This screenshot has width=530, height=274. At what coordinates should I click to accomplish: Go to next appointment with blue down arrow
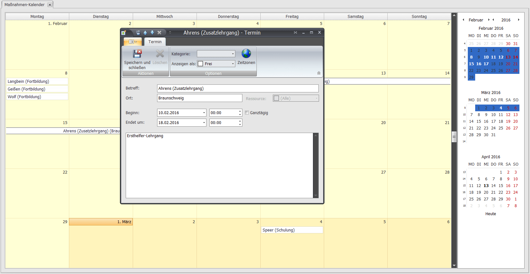[152, 33]
